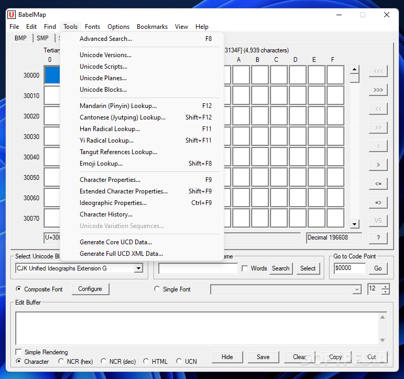The image size is (404, 379).
Task: Expand the Unicode block dropdown
Action: [x=139, y=268]
